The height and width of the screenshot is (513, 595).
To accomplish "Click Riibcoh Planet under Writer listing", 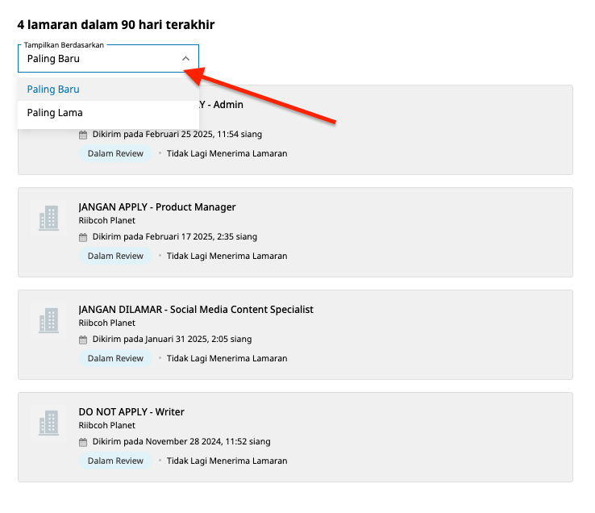I will (x=106, y=425).
